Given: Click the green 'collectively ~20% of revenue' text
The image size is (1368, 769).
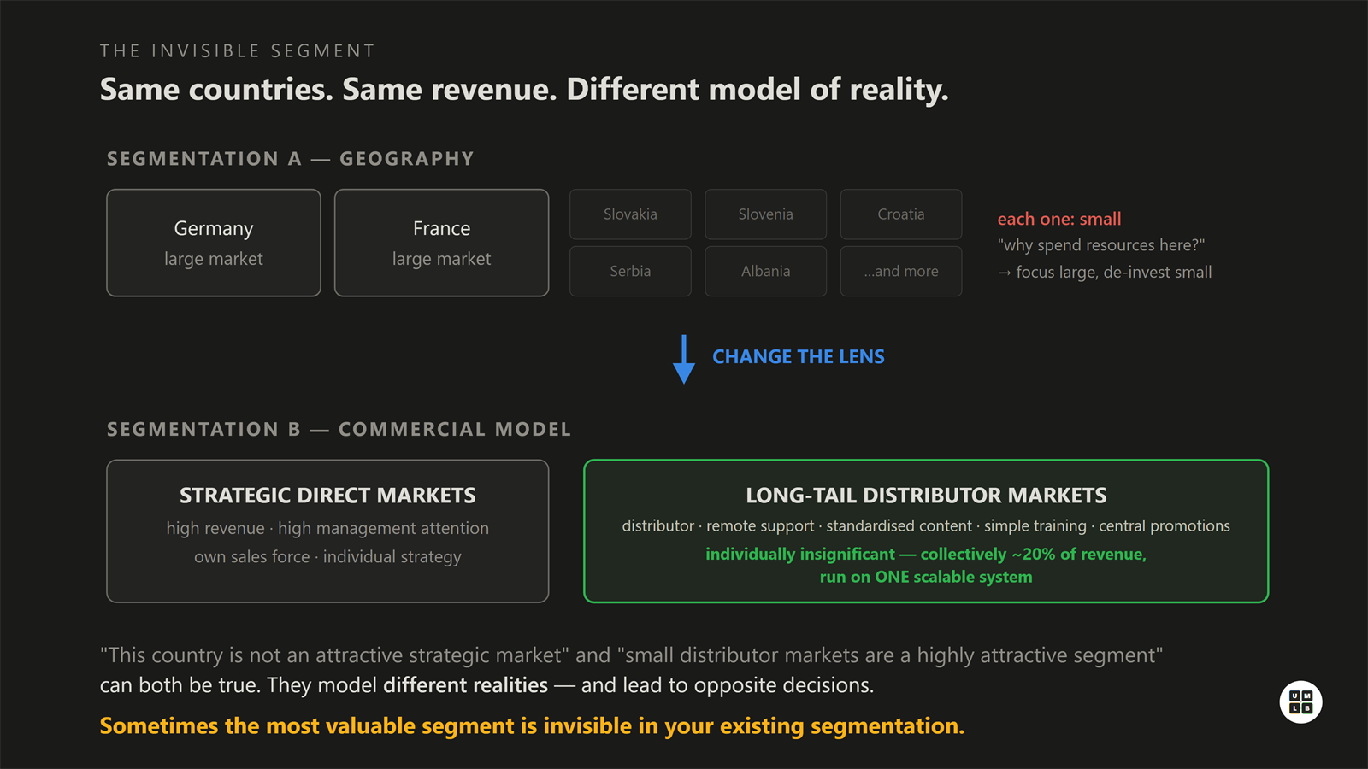Looking at the screenshot, I should pyautogui.click(x=1033, y=554).
